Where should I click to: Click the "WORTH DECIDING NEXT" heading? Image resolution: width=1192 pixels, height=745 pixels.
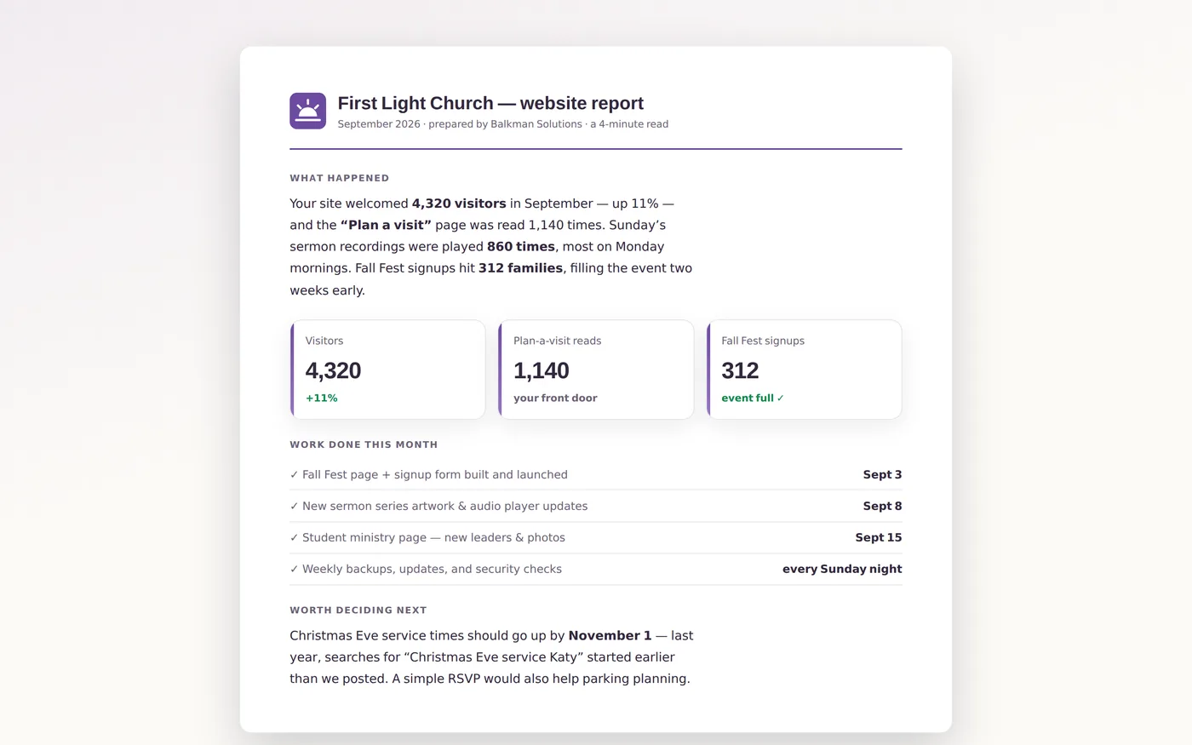(358, 610)
